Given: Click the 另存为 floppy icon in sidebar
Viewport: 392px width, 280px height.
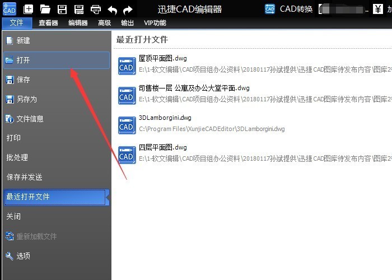Looking at the screenshot, I should click(x=10, y=99).
